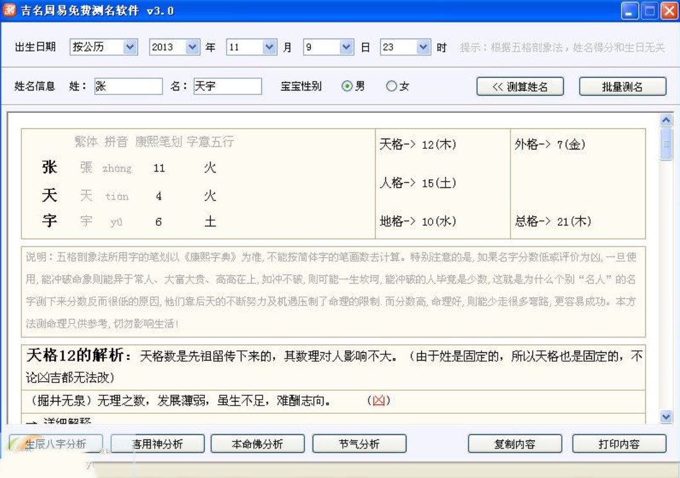The width and height of the screenshot is (680, 478).
Task: Click the 打印内容 print button
Action: point(619,444)
